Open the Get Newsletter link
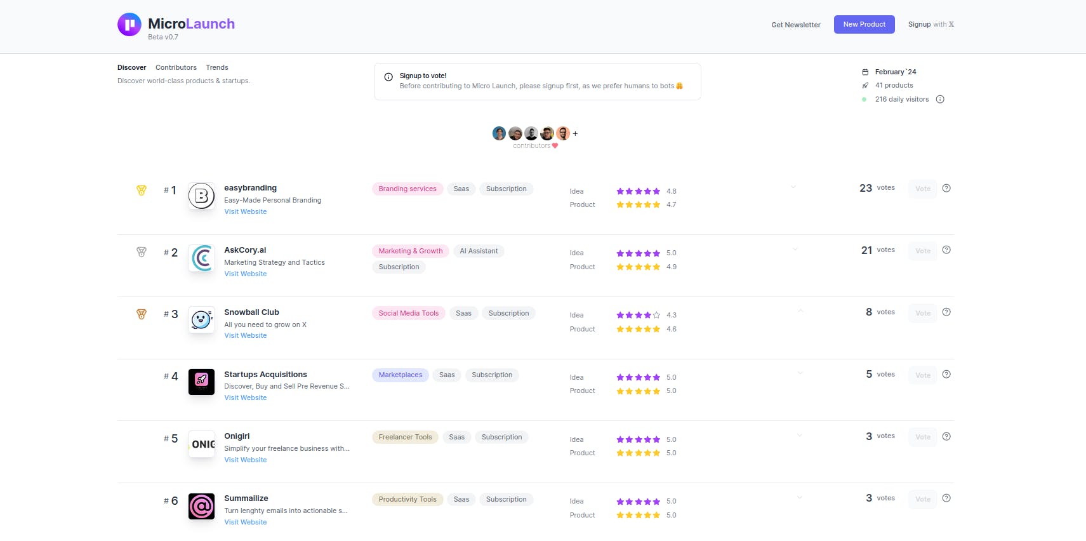The height and width of the screenshot is (541, 1086). [796, 25]
